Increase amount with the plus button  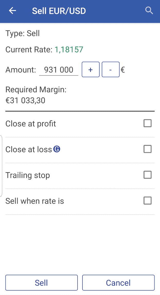(x=90, y=69)
